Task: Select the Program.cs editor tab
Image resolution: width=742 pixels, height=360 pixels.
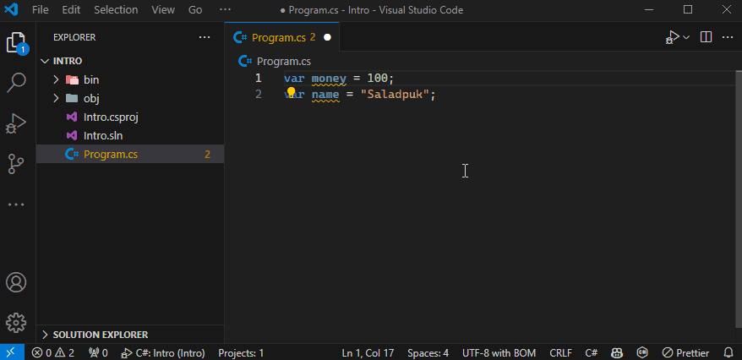Action: (x=282, y=37)
